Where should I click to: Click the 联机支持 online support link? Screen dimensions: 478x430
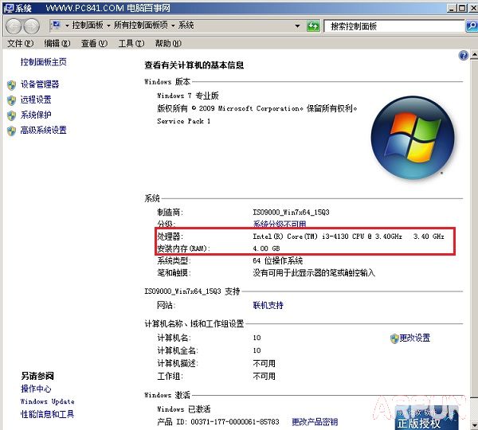click(x=268, y=305)
